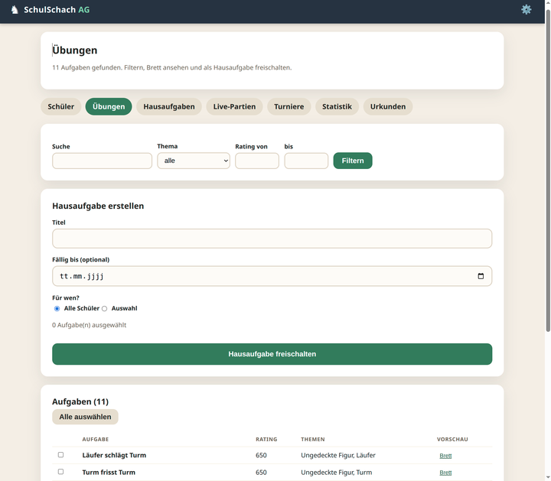
Task: Apply filters with Filtern button
Action: pos(353,161)
